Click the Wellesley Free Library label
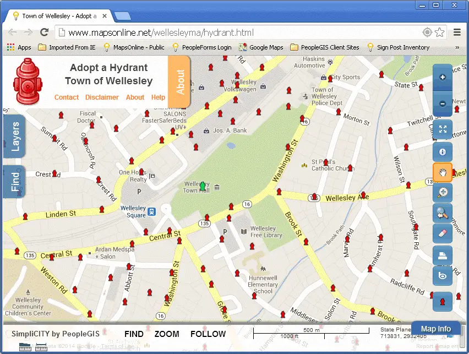469x354 pixels. pyautogui.click(x=266, y=232)
